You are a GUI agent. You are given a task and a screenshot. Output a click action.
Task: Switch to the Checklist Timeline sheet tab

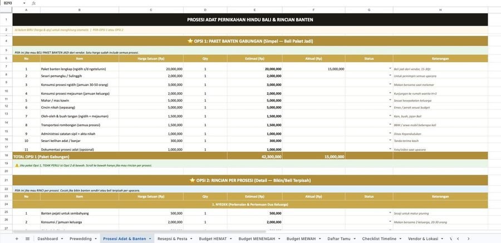point(379,239)
